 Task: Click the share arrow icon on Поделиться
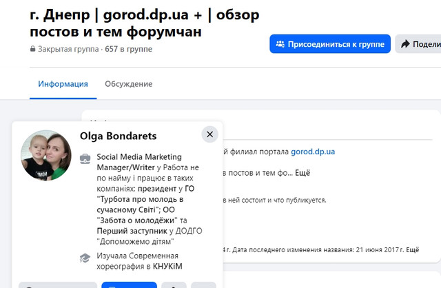405,44
